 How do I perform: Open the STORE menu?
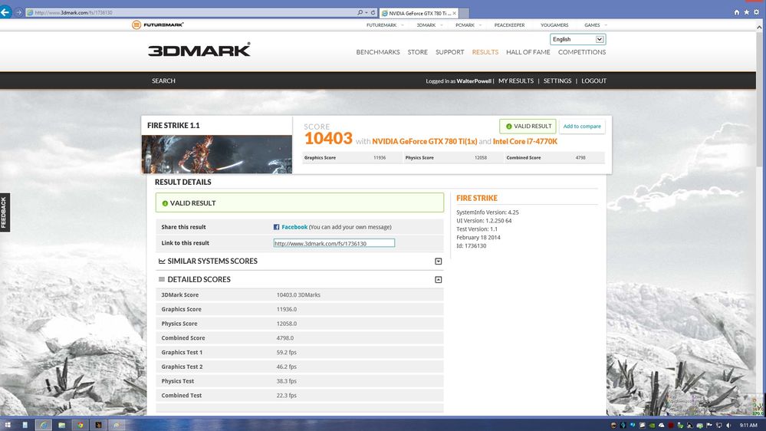coord(418,52)
